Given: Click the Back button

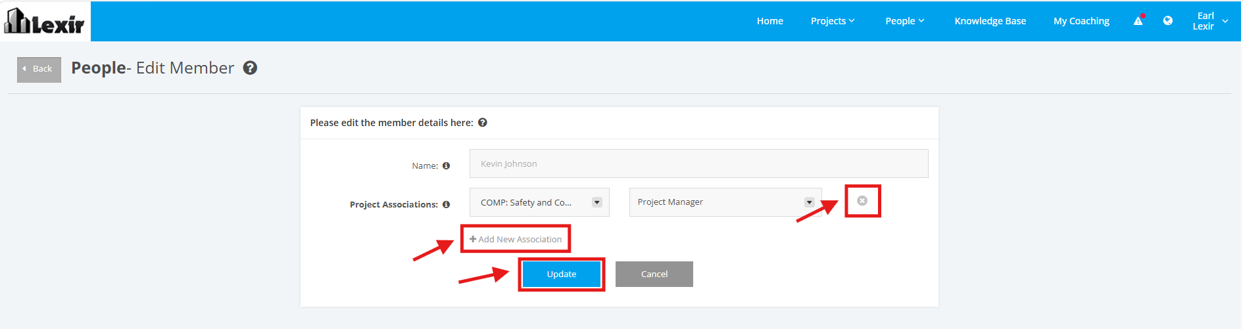Looking at the screenshot, I should pos(39,69).
